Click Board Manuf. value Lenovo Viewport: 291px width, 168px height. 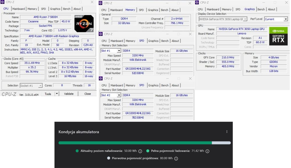[x=242, y=34]
